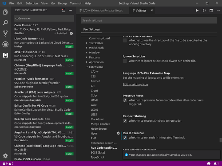The width and height of the screenshot is (222, 166).
Task: Uncheck the Run In Terminal checkbox
Action: pos(125,138)
